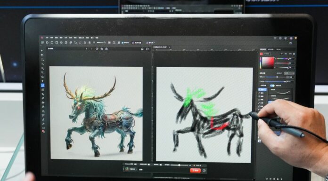This screenshot has width=328, height=181.
Task: Open the first menu in the menu bar
Action: click(x=47, y=38)
